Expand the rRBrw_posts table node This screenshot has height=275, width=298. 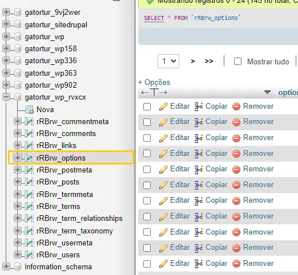[18, 182]
